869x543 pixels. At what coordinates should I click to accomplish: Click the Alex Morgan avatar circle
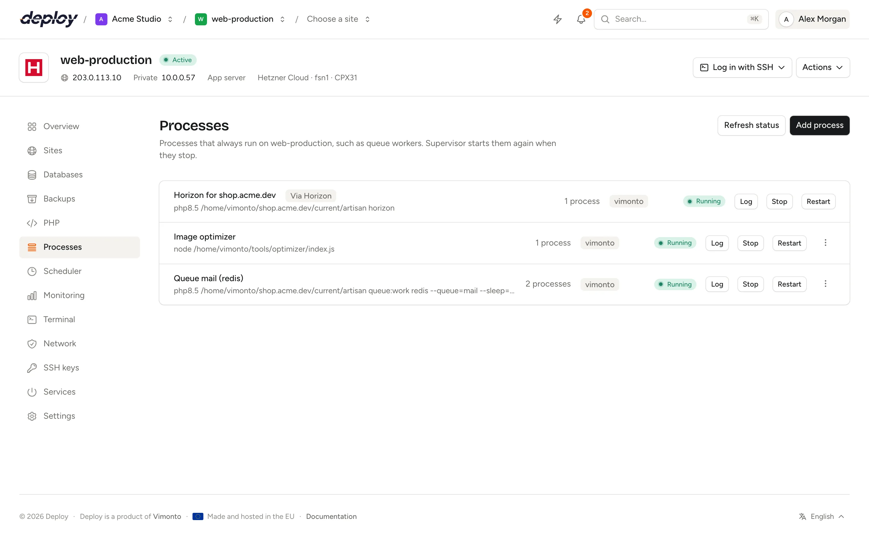pyautogui.click(x=786, y=19)
